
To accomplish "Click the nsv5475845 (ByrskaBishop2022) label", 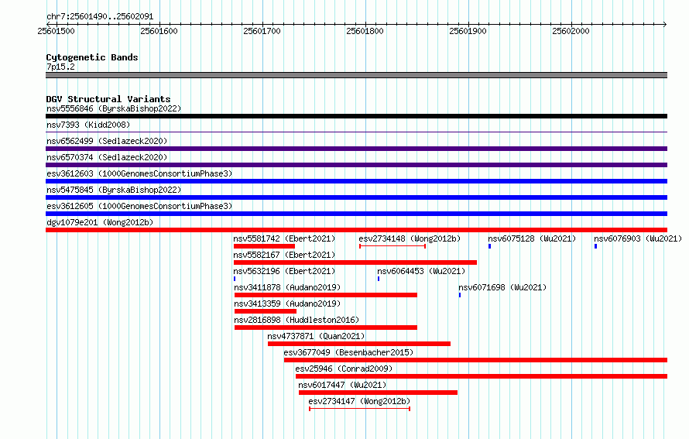I will [114, 190].
